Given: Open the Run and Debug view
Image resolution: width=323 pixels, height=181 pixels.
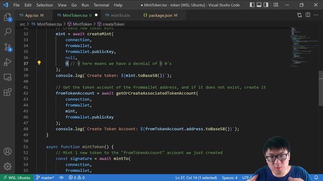Looking at the screenshot, I should [8, 62].
